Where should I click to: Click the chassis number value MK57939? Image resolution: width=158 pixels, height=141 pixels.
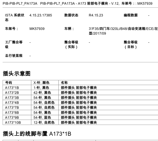[x=37, y=29]
